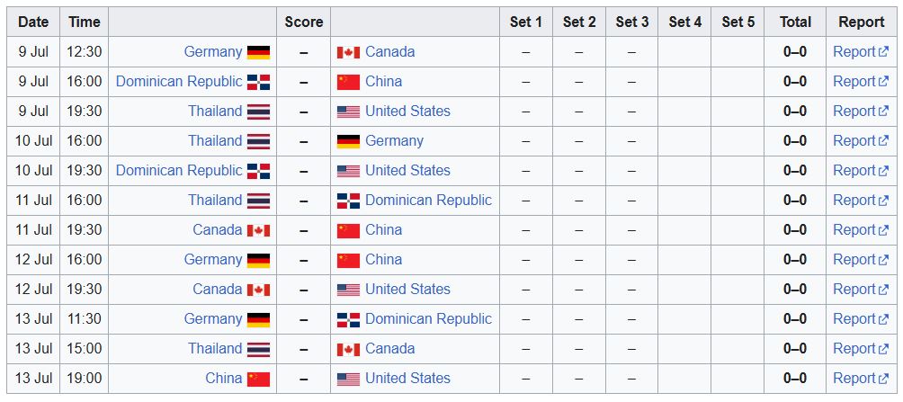Screen dimensions: 903x402
Task: Click the United States link in the 12 Jul 19:30 row
Action: (x=407, y=289)
